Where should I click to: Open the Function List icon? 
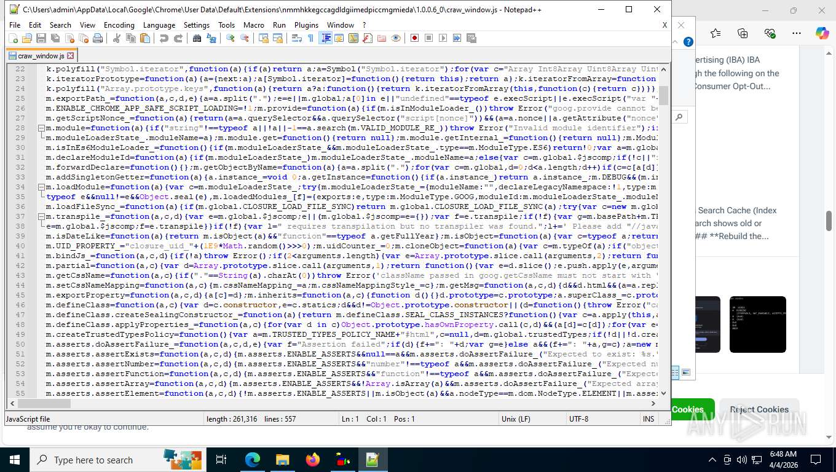pyautogui.click(x=368, y=38)
